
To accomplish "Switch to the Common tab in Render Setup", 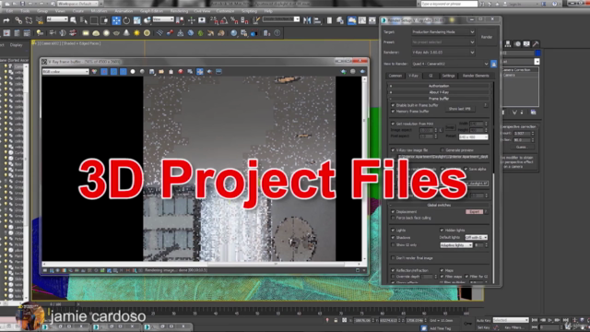I will pos(395,76).
